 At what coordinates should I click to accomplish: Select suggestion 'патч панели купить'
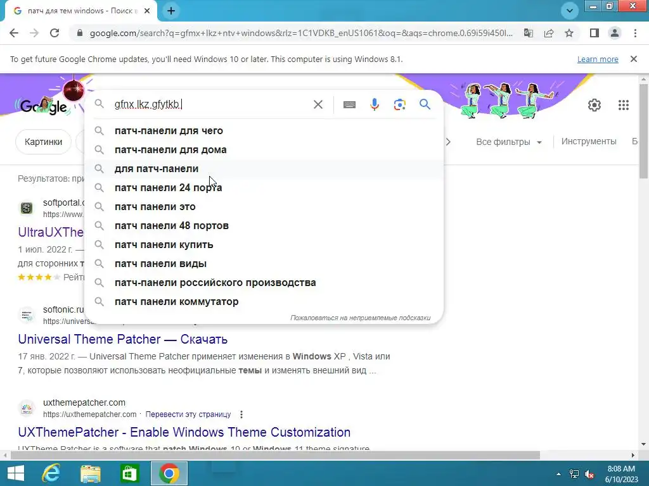(264, 245)
